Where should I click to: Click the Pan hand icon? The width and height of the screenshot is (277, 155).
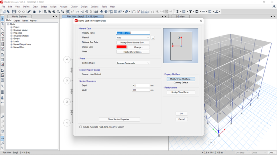[x=68, y=12]
